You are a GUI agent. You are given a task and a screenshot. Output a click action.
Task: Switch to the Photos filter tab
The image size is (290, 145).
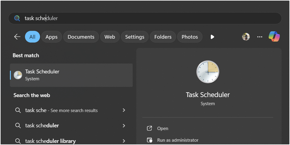pos(190,37)
